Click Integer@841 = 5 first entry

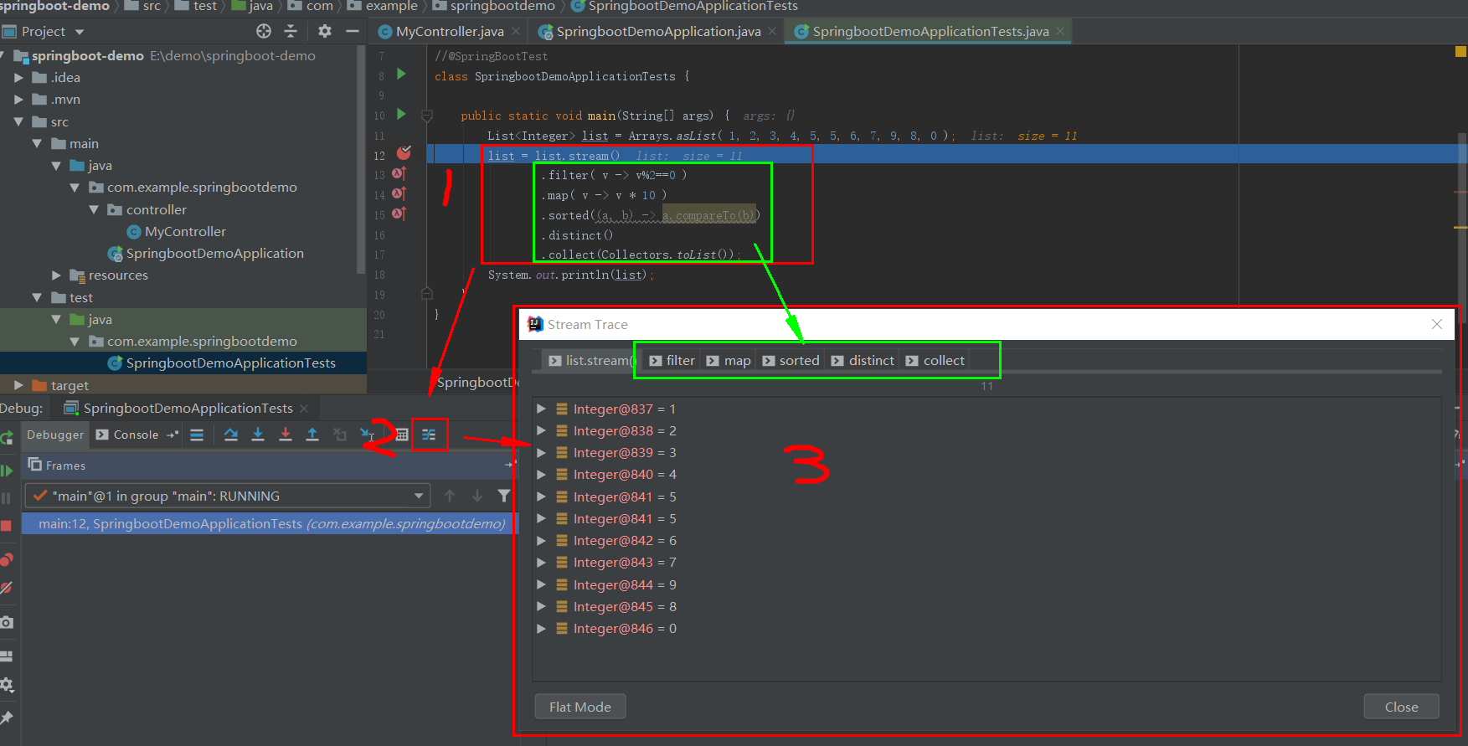click(x=624, y=496)
